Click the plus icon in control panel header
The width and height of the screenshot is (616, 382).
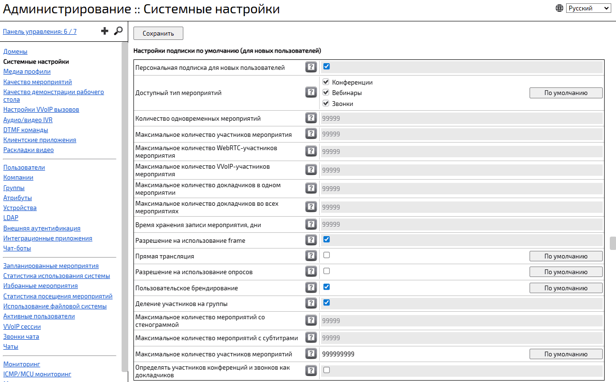pyautogui.click(x=105, y=31)
